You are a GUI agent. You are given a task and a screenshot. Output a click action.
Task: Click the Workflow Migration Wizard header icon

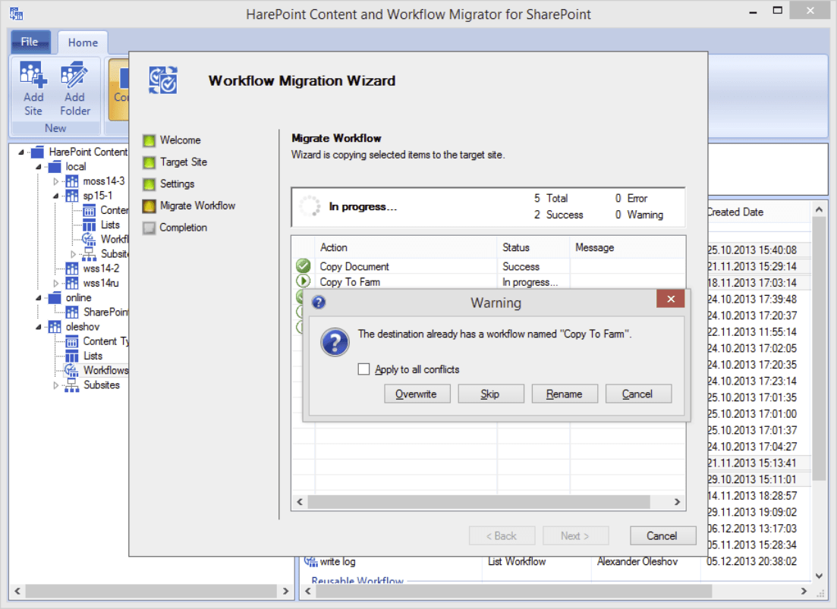tap(163, 80)
